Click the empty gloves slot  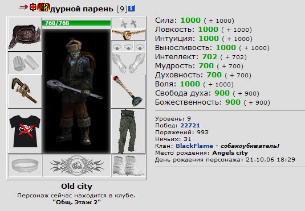128,63
